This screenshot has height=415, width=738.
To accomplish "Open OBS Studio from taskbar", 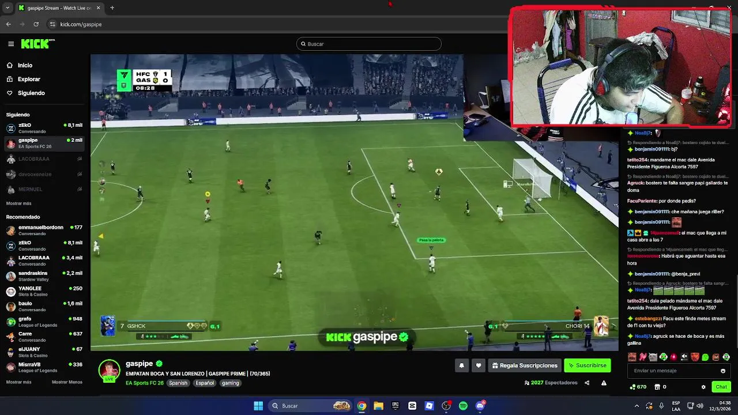I will tap(446, 406).
